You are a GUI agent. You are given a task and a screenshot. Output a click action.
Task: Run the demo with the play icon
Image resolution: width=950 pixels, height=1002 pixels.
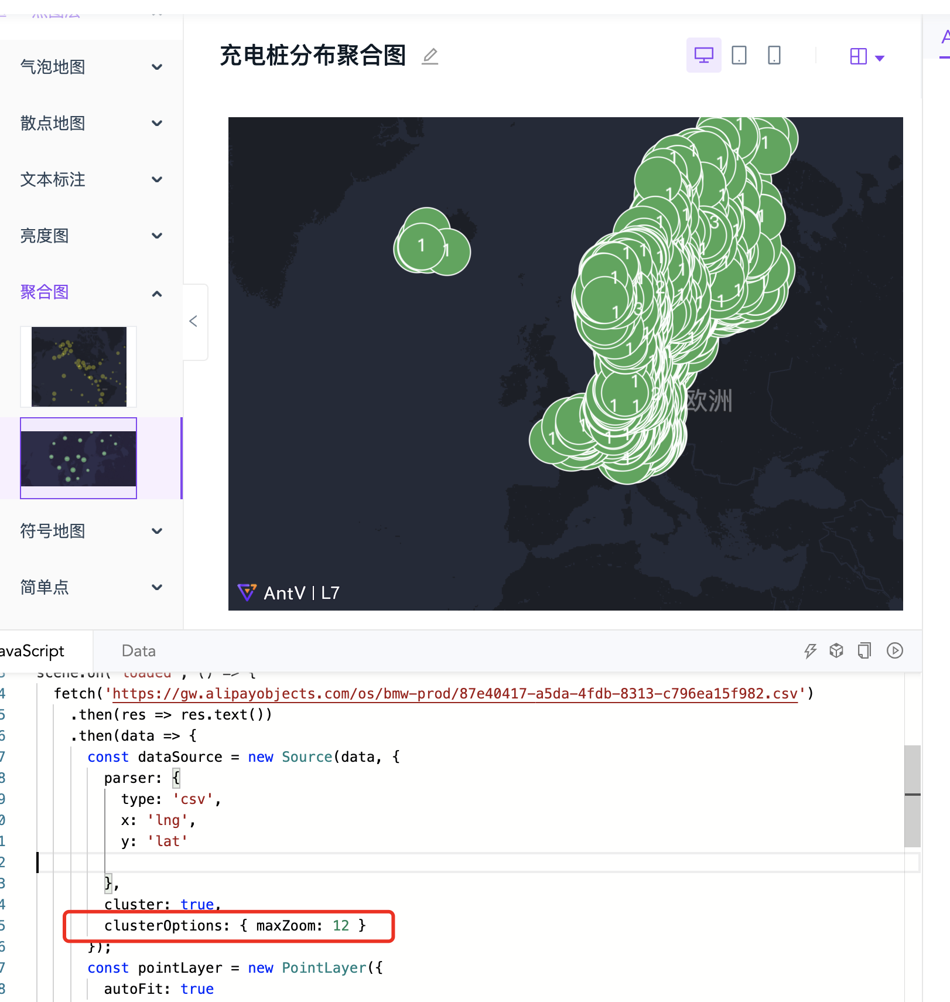coord(894,650)
